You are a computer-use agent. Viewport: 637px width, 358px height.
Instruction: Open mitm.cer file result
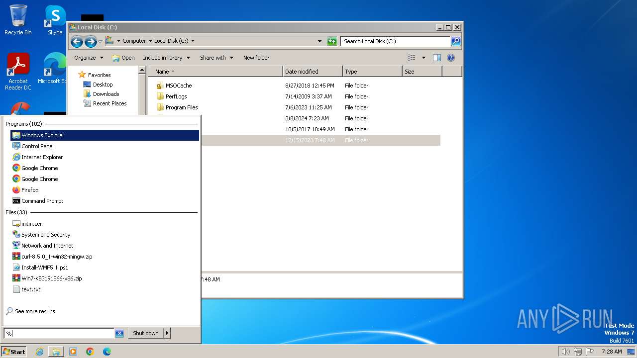pyautogui.click(x=105, y=224)
